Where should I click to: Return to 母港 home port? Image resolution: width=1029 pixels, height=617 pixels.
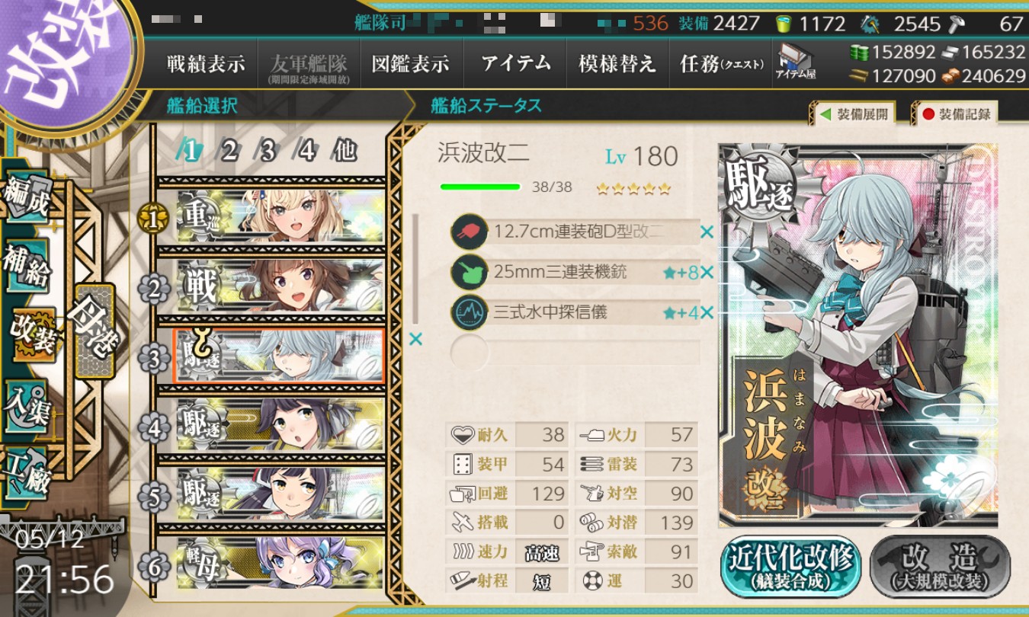coord(93,331)
